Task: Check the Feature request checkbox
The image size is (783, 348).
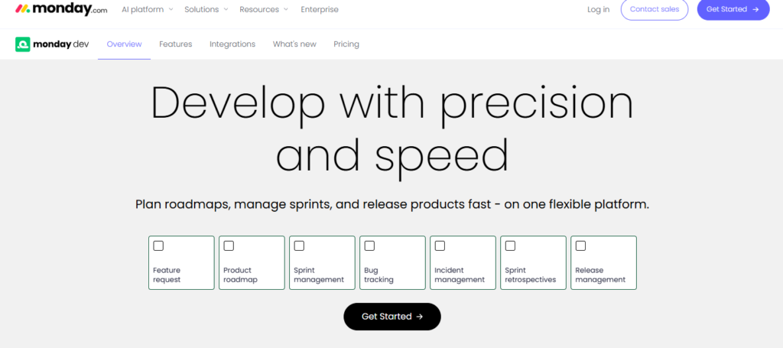Action: pos(158,246)
